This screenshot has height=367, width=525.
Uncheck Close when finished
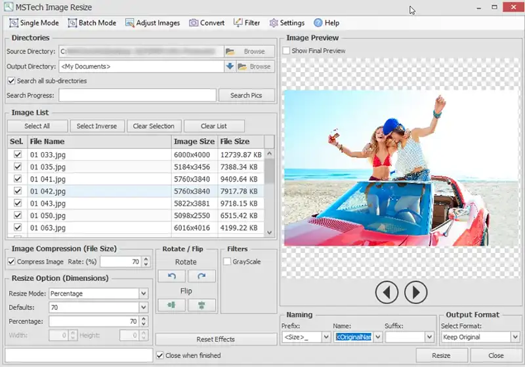coord(160,355)
